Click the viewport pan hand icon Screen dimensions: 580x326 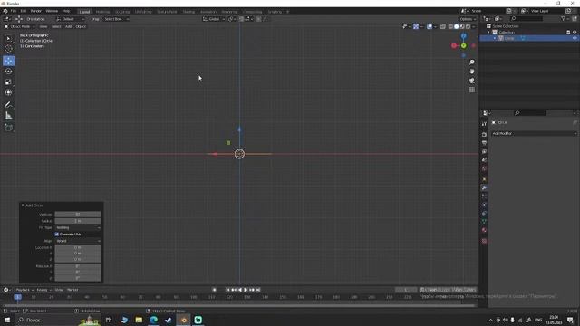(472, 72)
